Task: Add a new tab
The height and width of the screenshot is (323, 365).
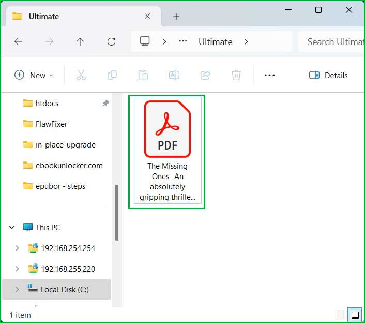Action: (x=176, y=17)
